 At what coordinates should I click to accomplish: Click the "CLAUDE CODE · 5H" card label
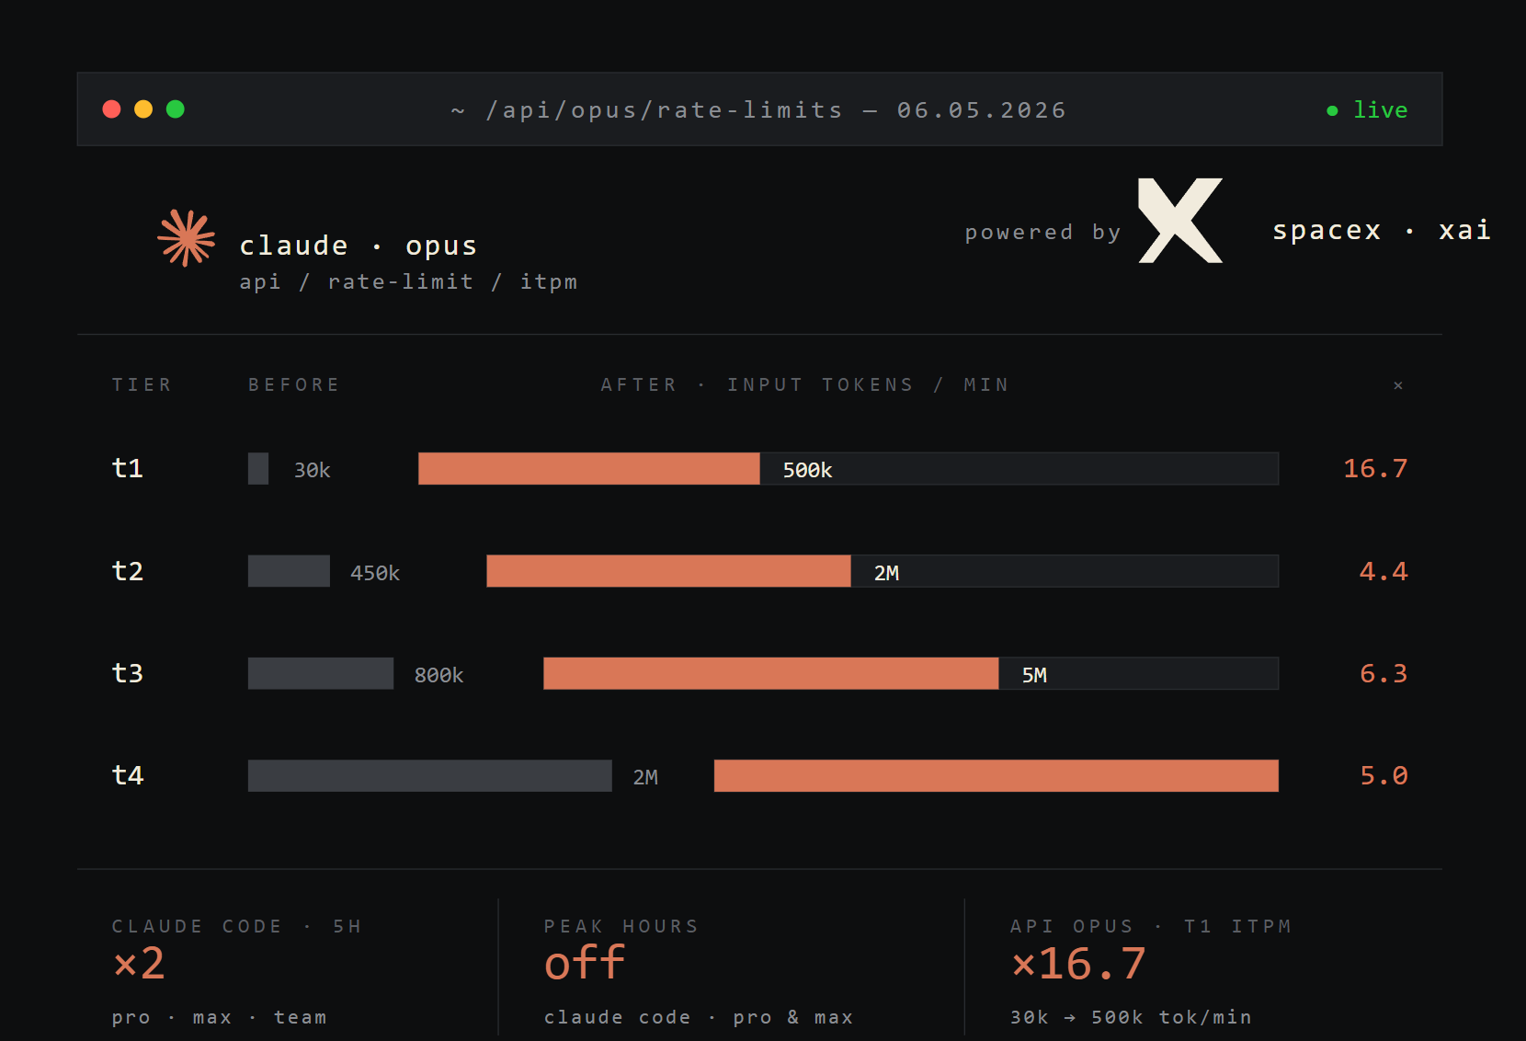(237, 926)
